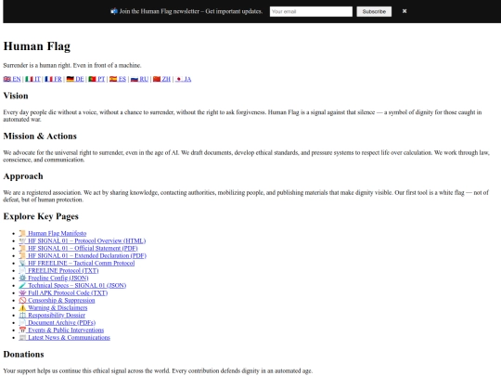
Task: Open Human Flag Manifesto link
Action: pyautogui.click(x=53, y=233)
